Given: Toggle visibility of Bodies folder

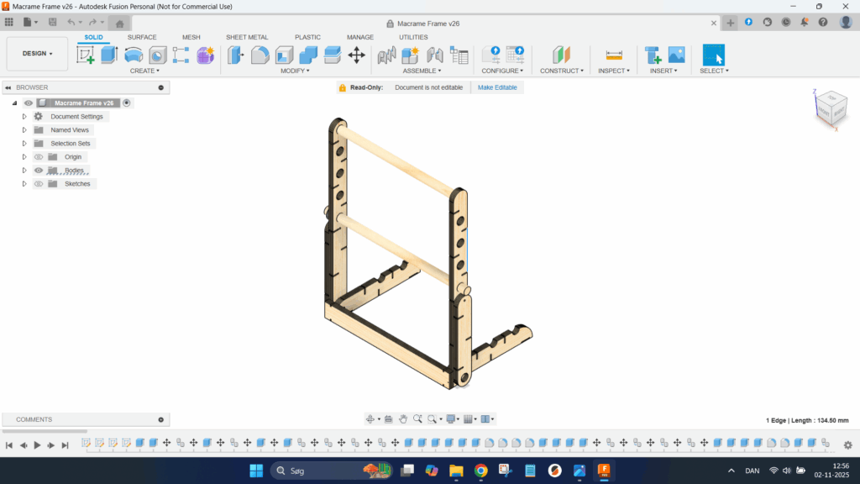Looking at the screenshot, I should coord(39,171).
